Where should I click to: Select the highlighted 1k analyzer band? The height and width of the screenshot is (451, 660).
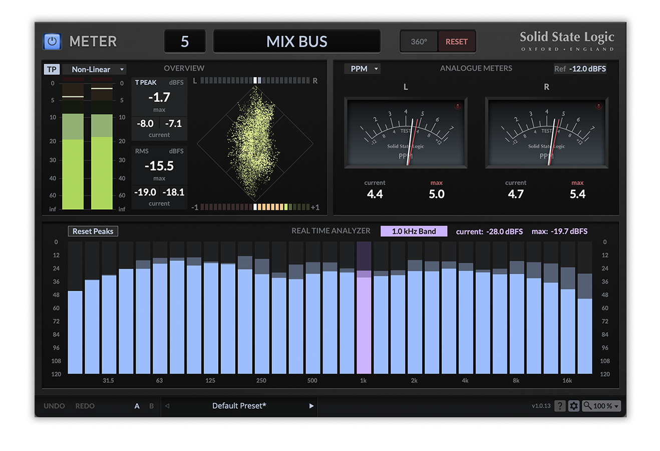click(x=364, y=308)
